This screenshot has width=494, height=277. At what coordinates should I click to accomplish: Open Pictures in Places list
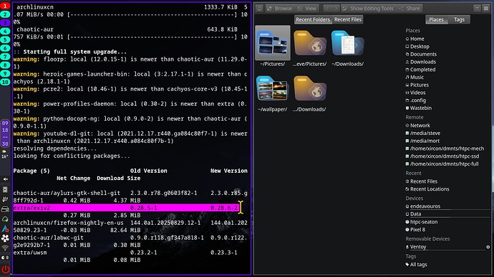417,85
